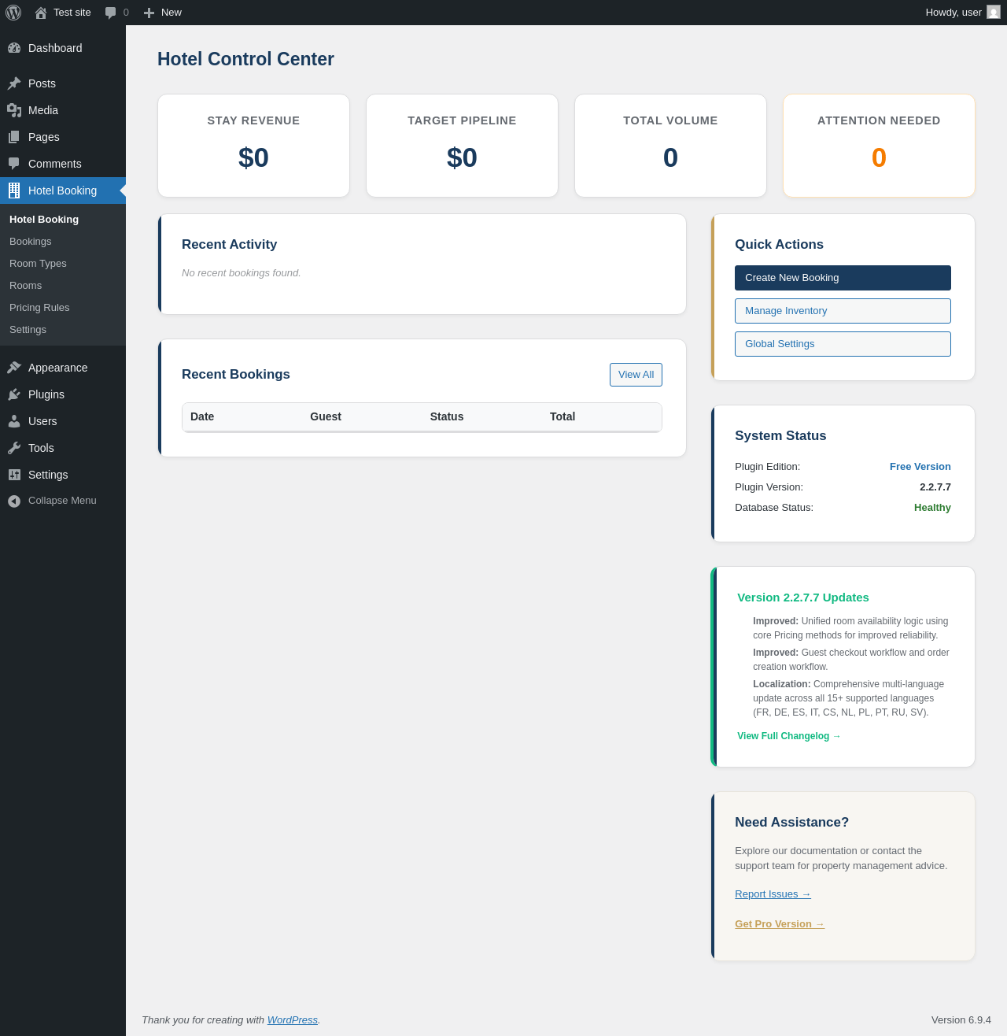Viewport: 1007px width, 1036px height.
Task: Click the plus icon next to New
Action: (x=149, y=13)
